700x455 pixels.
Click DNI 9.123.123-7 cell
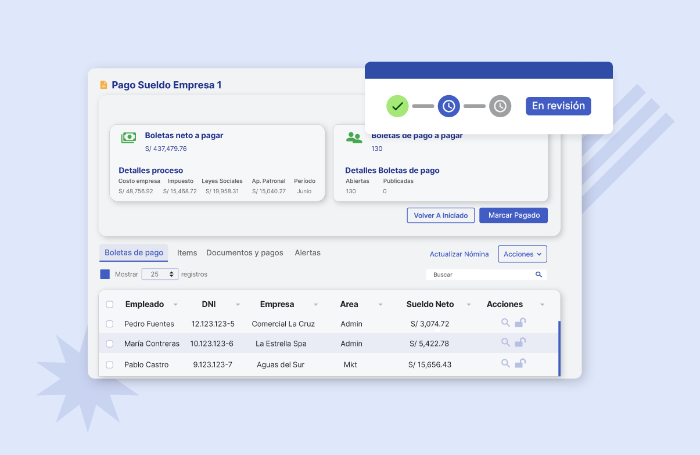[213, 364]
